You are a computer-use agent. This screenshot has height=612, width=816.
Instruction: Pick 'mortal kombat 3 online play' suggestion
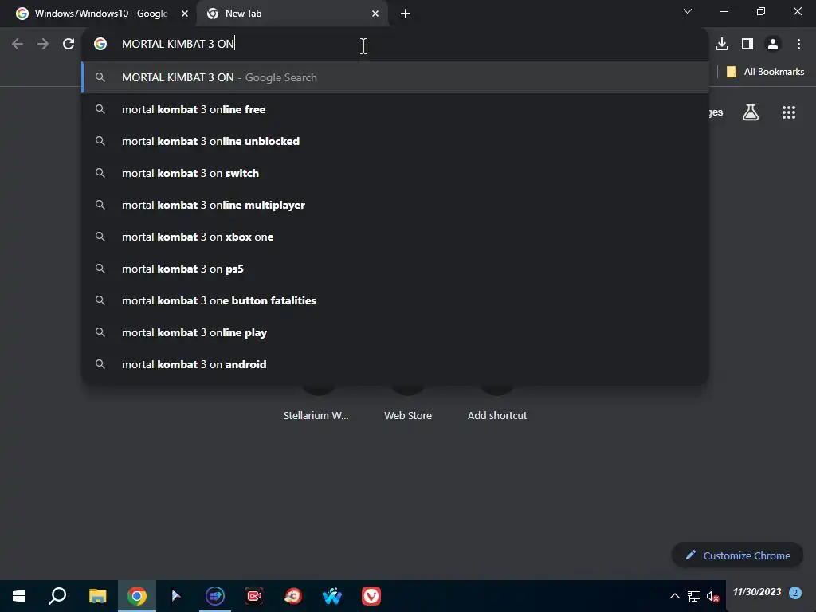tap(395, 332)
